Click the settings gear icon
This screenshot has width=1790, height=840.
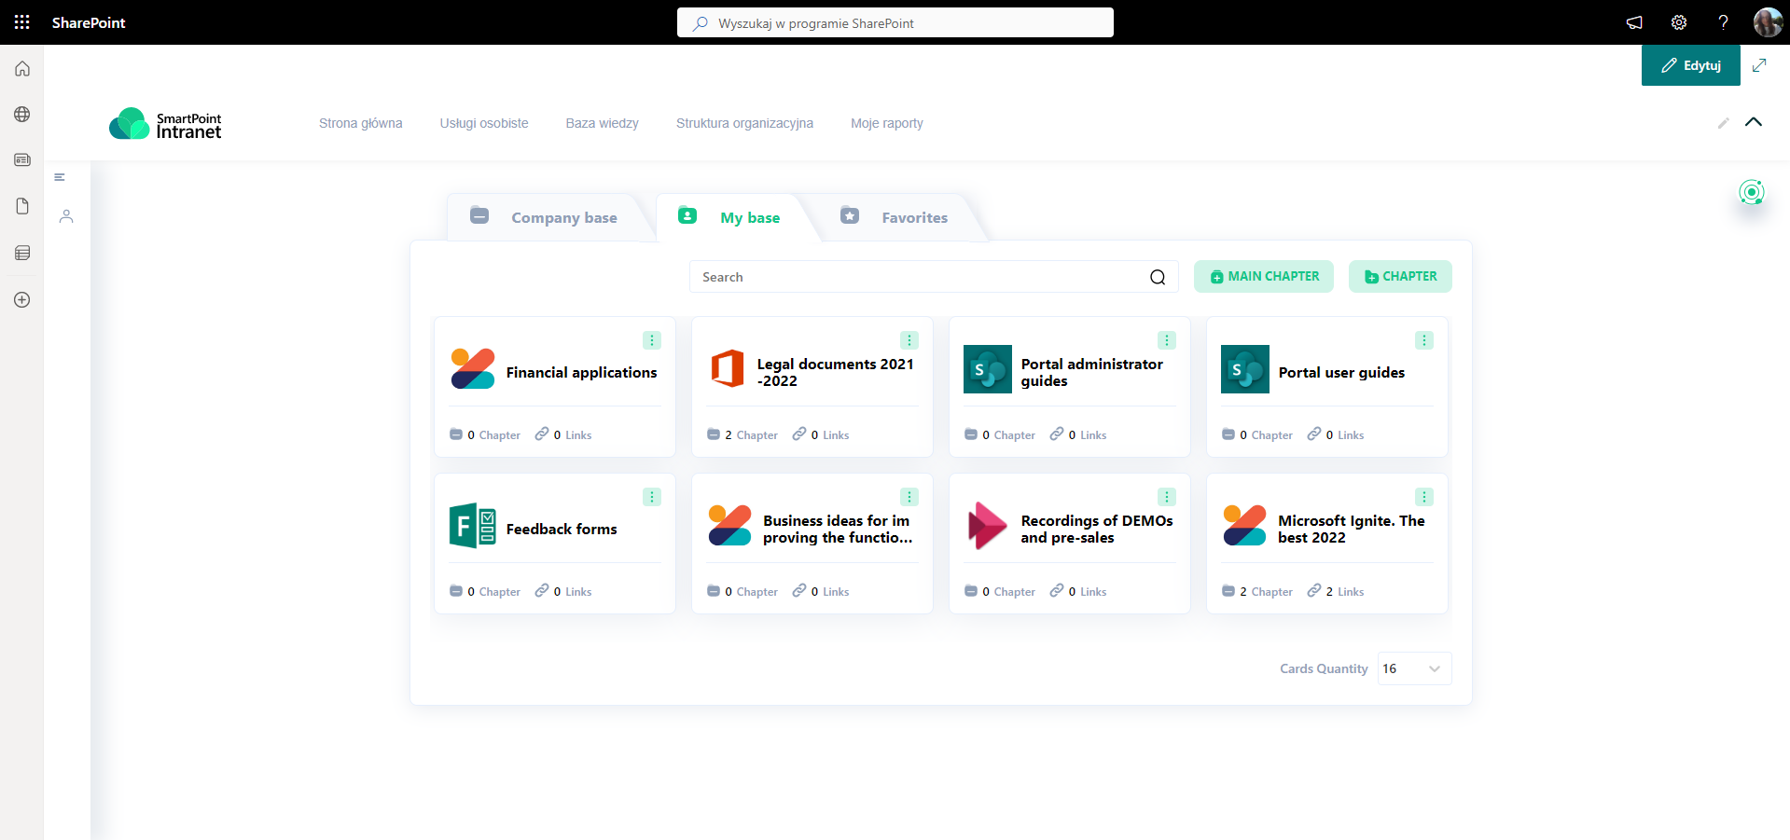click(x=1679, y=22)
